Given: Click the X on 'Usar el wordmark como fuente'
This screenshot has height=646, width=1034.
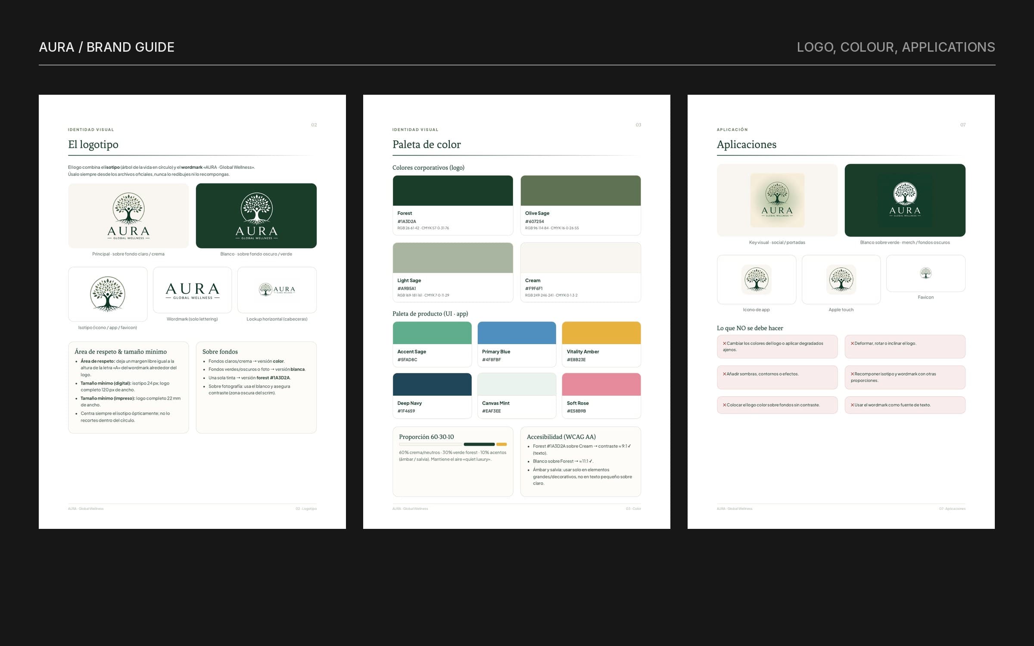Looking at the screenshot, I should click(x=852, y=405).
